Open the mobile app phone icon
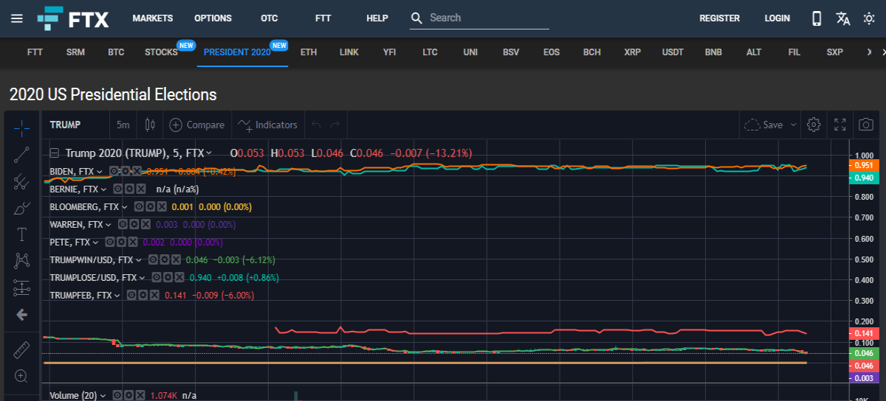Image resolution: width=886 pixels, height=401 pixels. pyautogui.click(x=817, y=18)
